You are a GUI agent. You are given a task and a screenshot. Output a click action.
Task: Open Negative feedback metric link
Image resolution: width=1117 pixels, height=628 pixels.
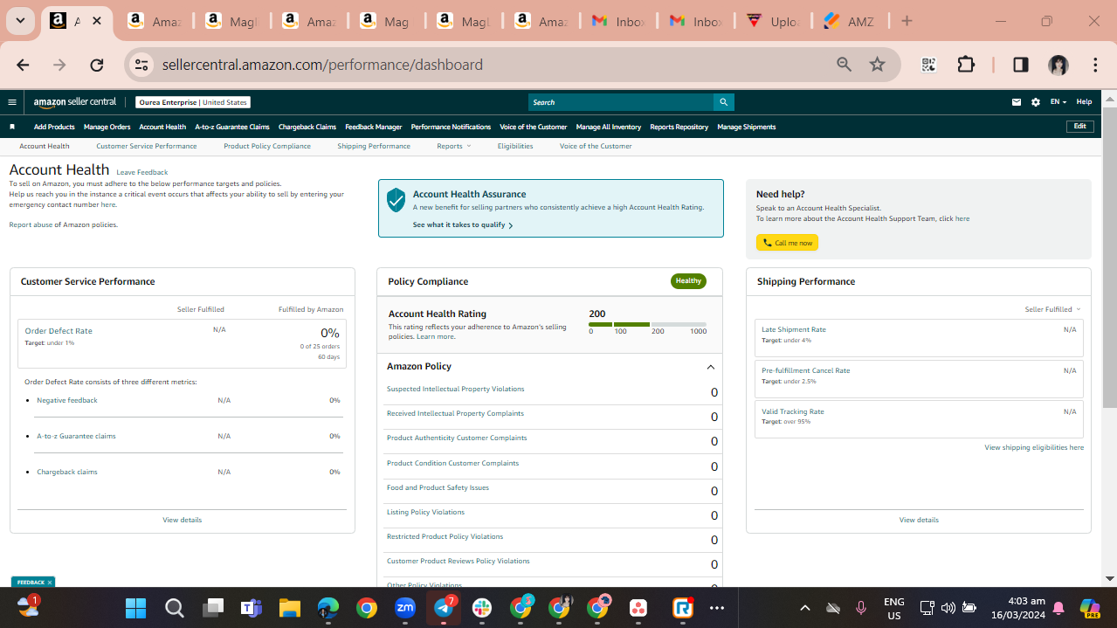tap(67, 400)
